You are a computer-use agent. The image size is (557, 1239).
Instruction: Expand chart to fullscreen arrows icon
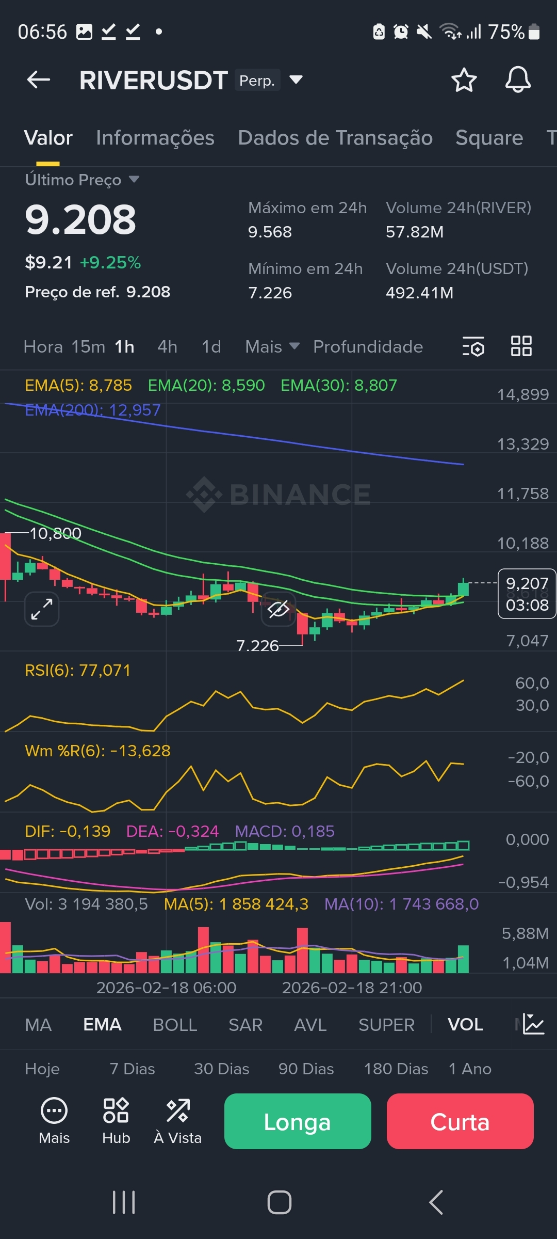42,609
